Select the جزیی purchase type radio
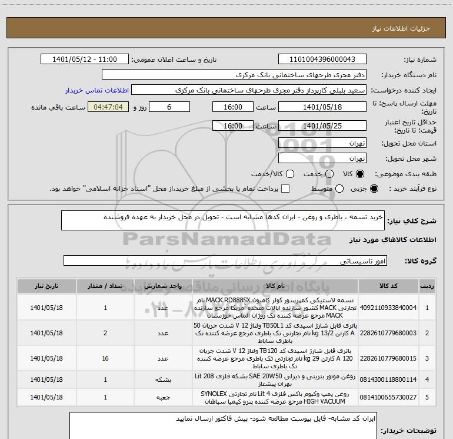Viewport: 453px width, 439px height. pyautogui.click(x=374, y=189)
